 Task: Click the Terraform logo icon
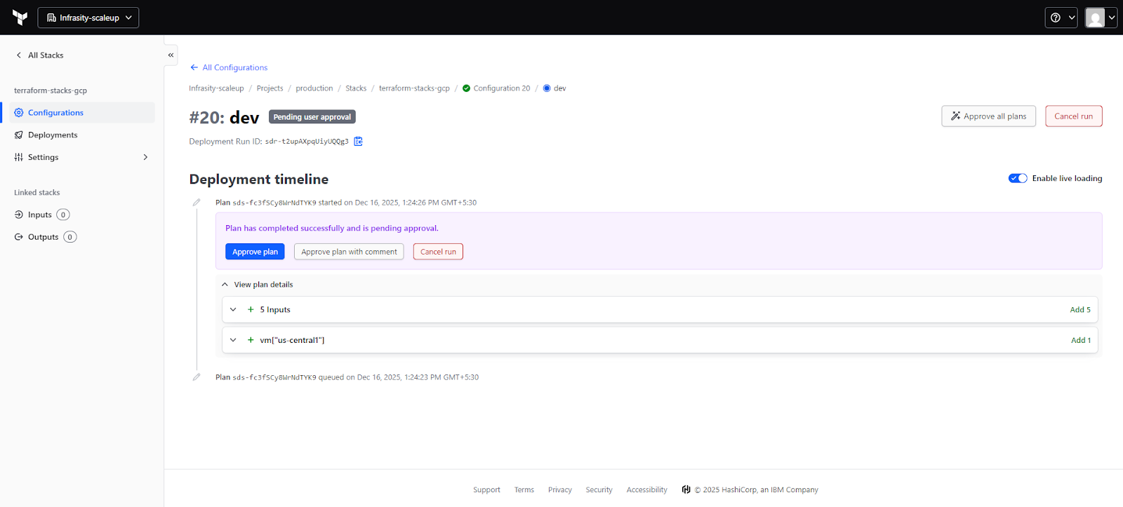point(20,18)
